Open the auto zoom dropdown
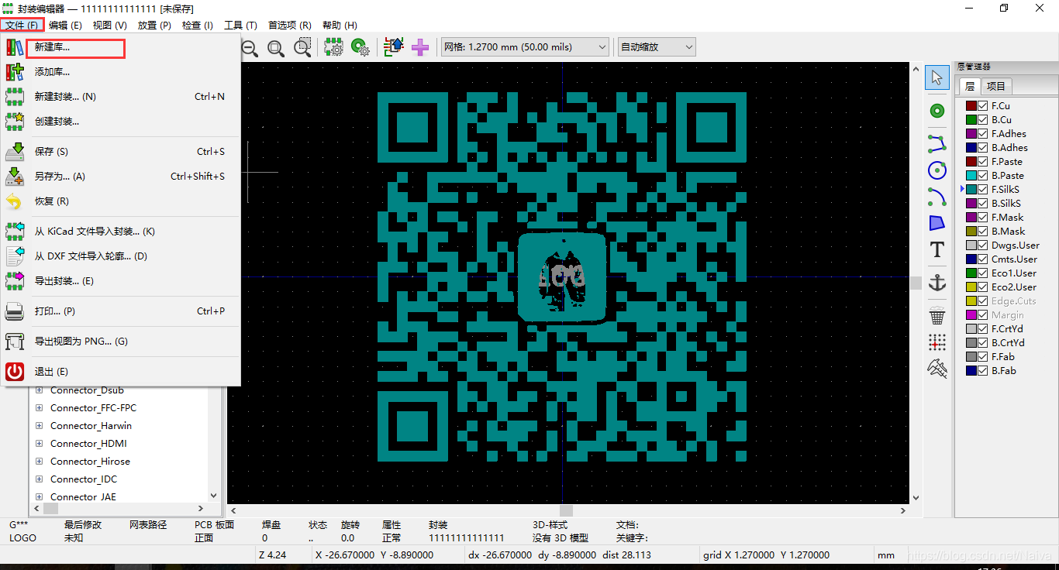Screen dimensions: 1059x570 [x=657, y=47]
